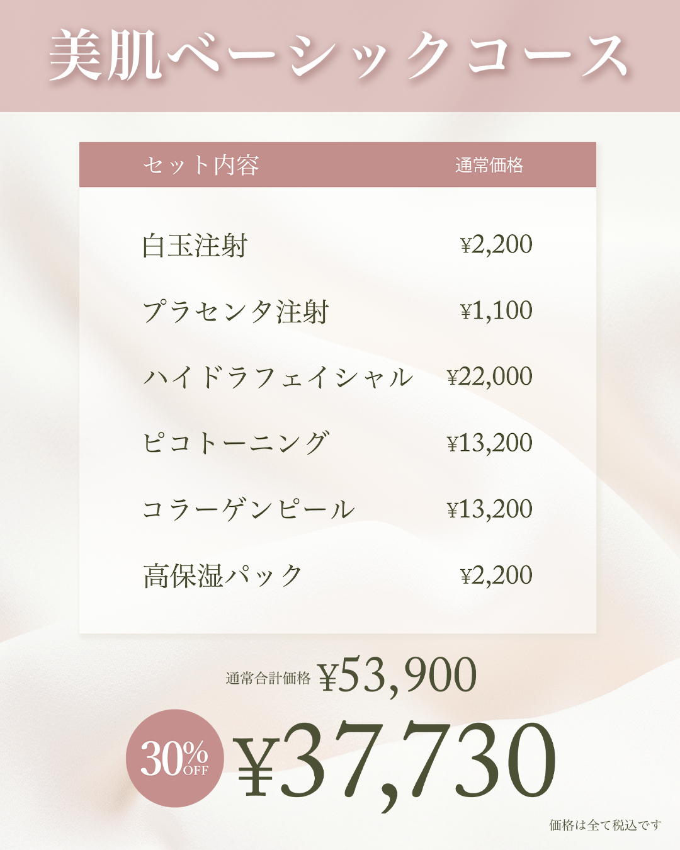Click the ピコトーニング price ¥13,200
The width and height of the screenshot is (680, 850).
(490, 443)
